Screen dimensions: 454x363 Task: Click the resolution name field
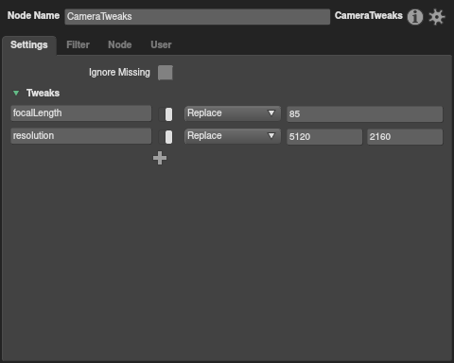click(81, 136)
